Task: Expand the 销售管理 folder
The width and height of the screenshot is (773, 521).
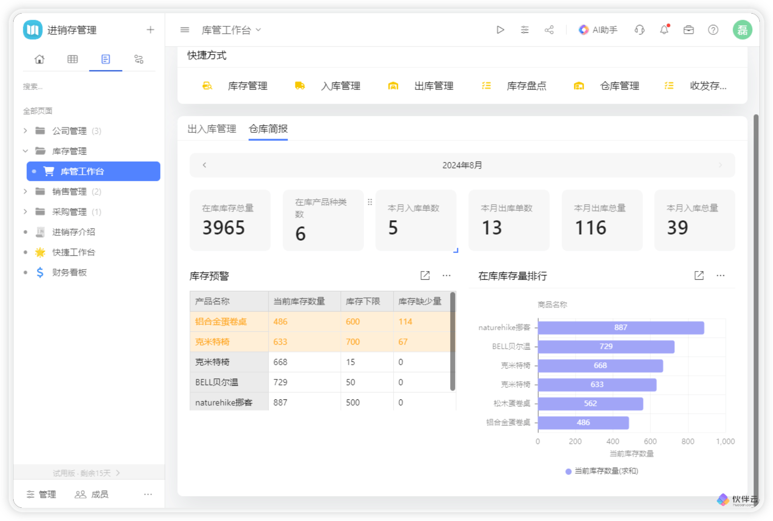Action: (x=25, y=191)
